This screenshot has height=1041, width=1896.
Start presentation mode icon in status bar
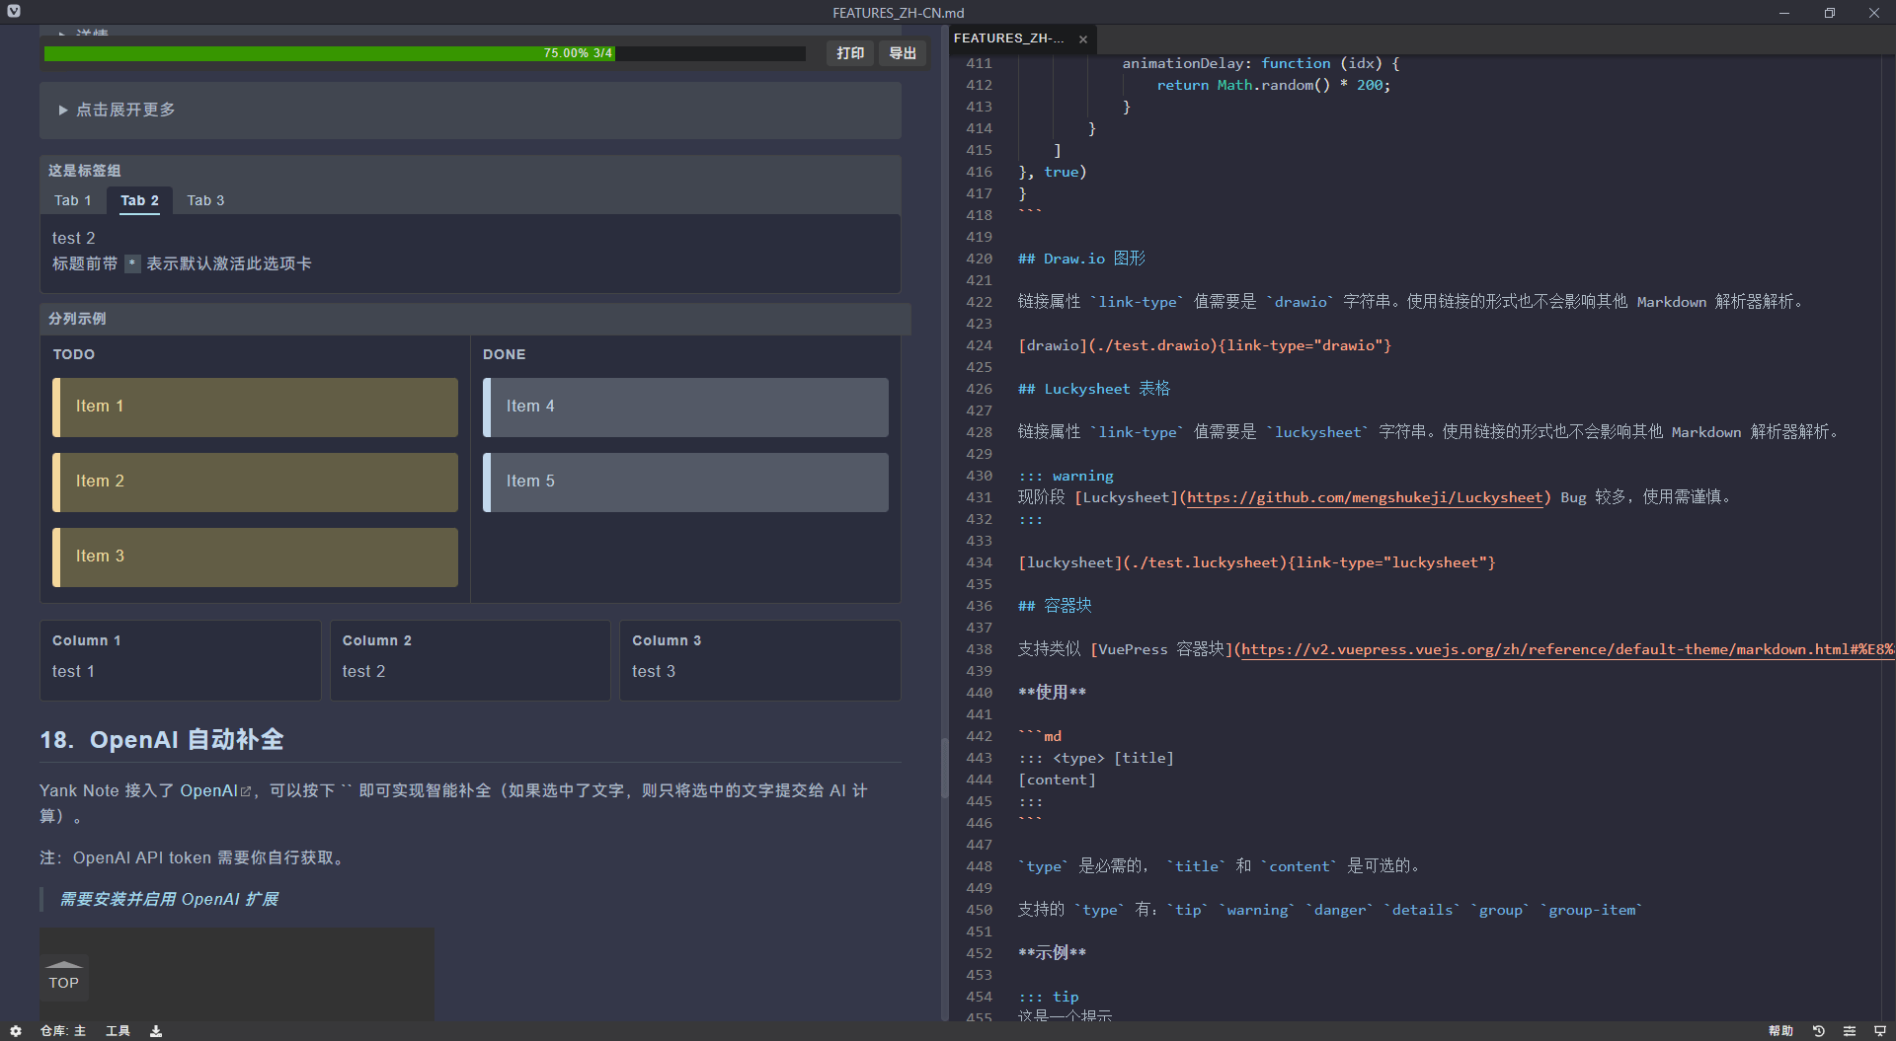1880,1030
